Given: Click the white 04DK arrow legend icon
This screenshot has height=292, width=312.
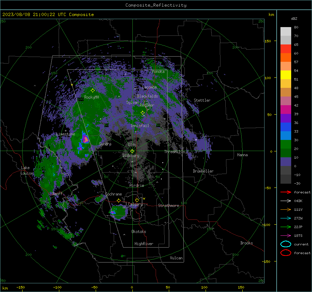Looking at the screenshot, I should (x=286, y=201).
